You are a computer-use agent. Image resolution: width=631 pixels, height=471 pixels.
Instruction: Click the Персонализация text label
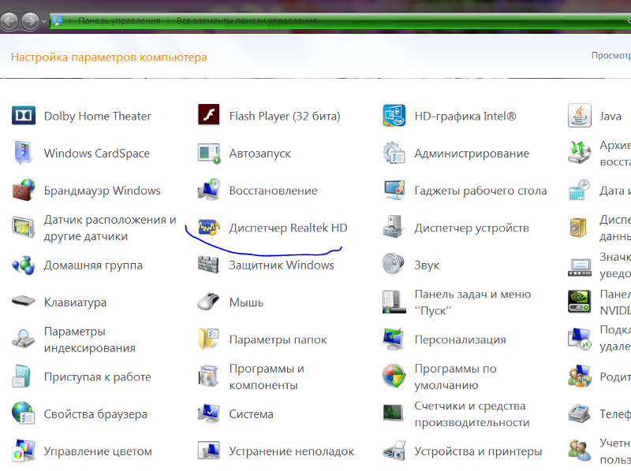[x=460, y=339]
